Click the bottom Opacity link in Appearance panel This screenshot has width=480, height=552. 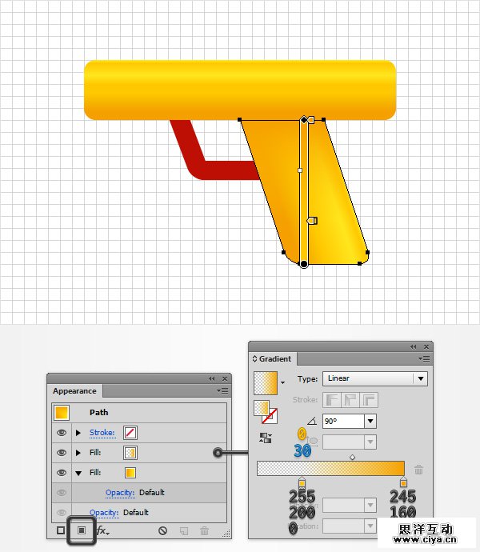(104, 513)
